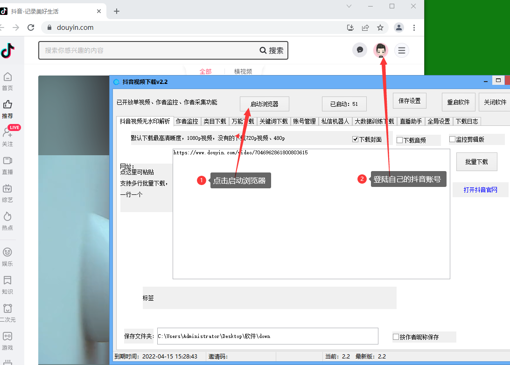Viewport: 510px width, 365px height.
Task: Select the 抖音视频无水印解析 tab
Action: tap(145, 121)
